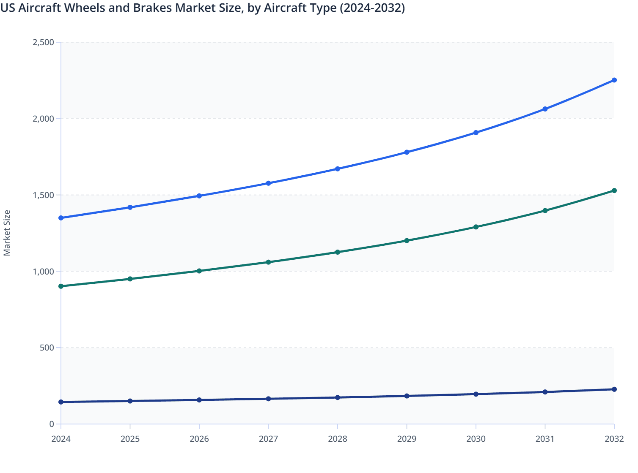Image resolution: width=638 pixels, height=473 pixels.
Task: Click the 2027 point on navy line
Action: point(268,398)
